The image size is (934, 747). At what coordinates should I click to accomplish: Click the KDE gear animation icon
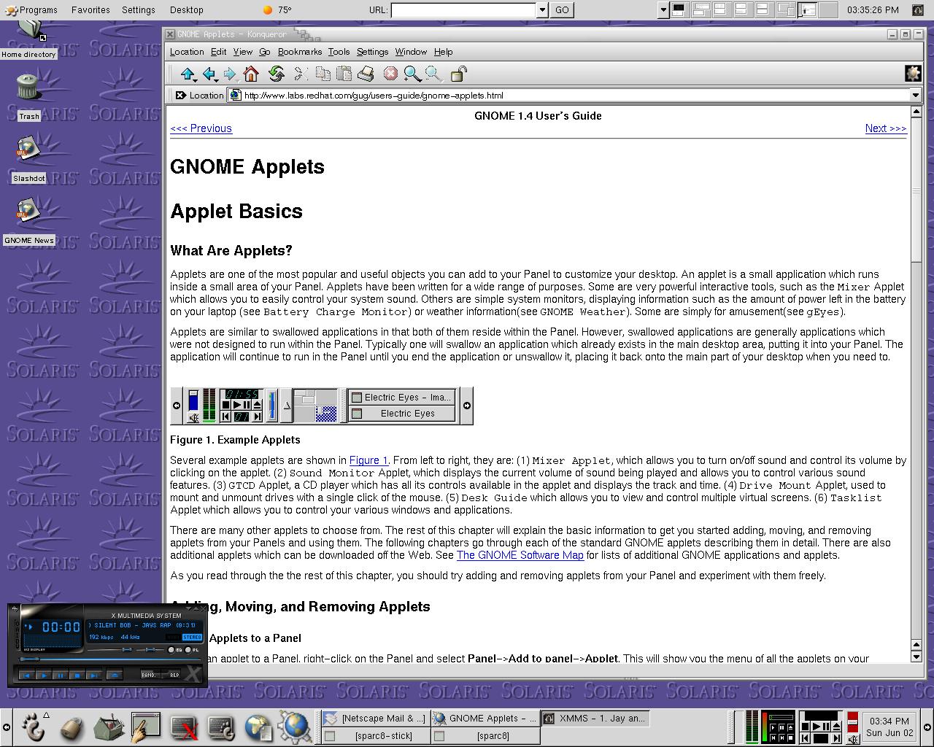pyautogui.click(x=913, y=73)
